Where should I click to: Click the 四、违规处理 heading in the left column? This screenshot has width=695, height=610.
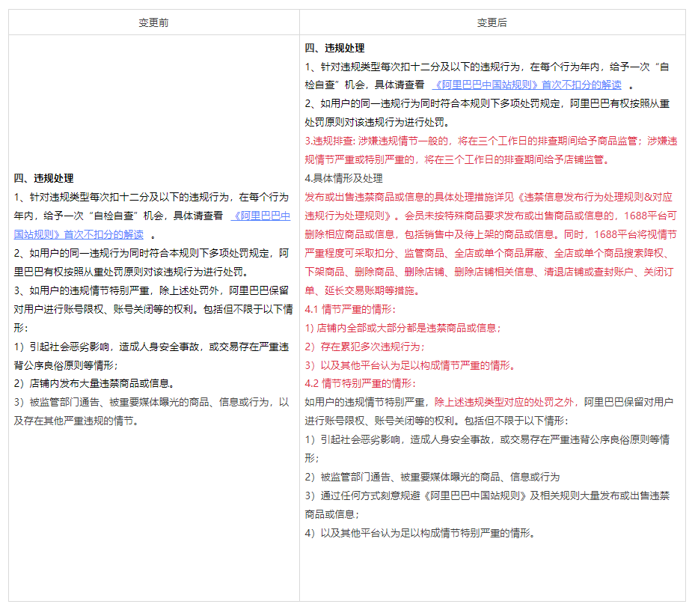43,178
